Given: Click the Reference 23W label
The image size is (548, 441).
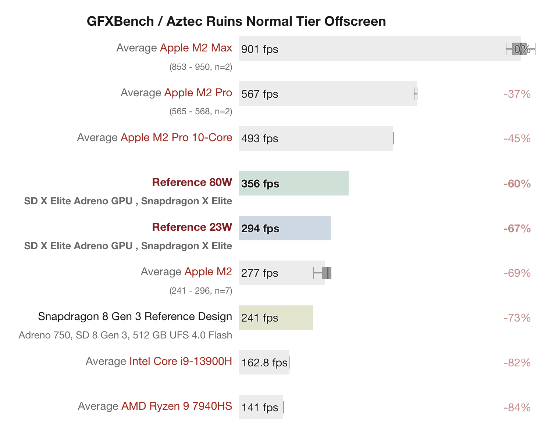Looking at the screenshot, I should point(192,227).
